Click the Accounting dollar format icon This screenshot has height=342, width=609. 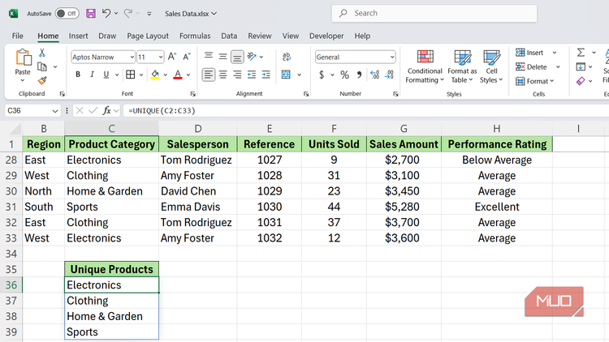click(322, 75)
